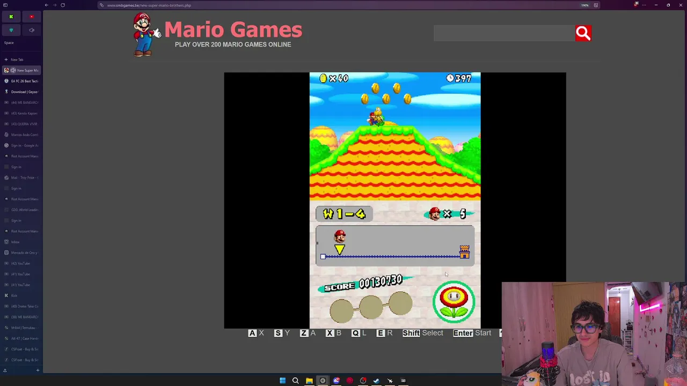Open the G2G: World Leading tab
This screenshot has height=386, width=687.
pos(20,210)
